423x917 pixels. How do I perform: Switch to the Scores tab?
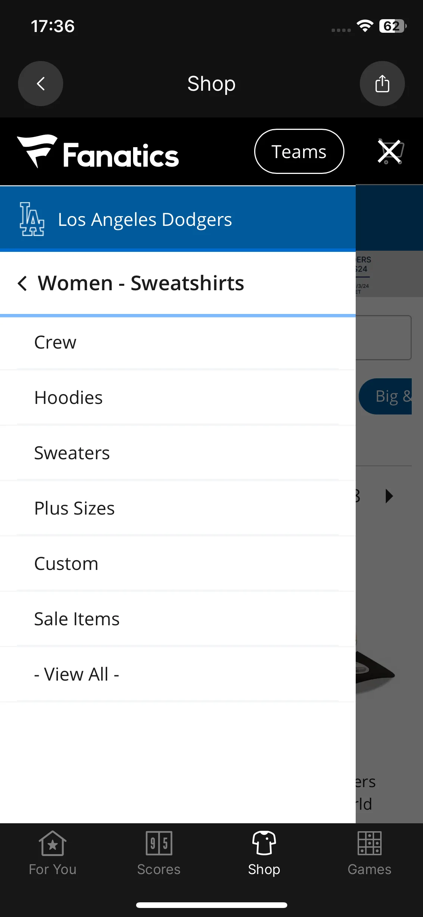tap(159, 853)
